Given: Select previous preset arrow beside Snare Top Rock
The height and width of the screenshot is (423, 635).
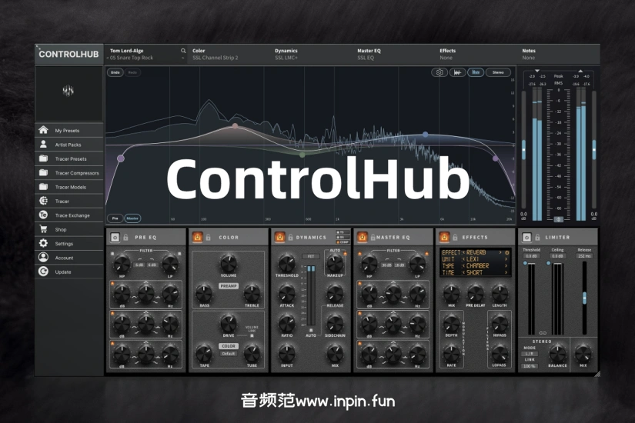Looking at the screenshot, I should click(108, 58).
